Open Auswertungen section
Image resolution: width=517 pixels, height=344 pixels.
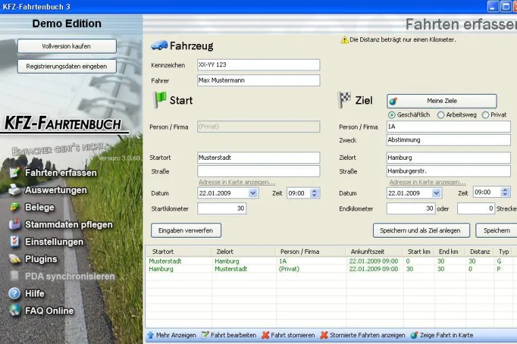[56, 190]
